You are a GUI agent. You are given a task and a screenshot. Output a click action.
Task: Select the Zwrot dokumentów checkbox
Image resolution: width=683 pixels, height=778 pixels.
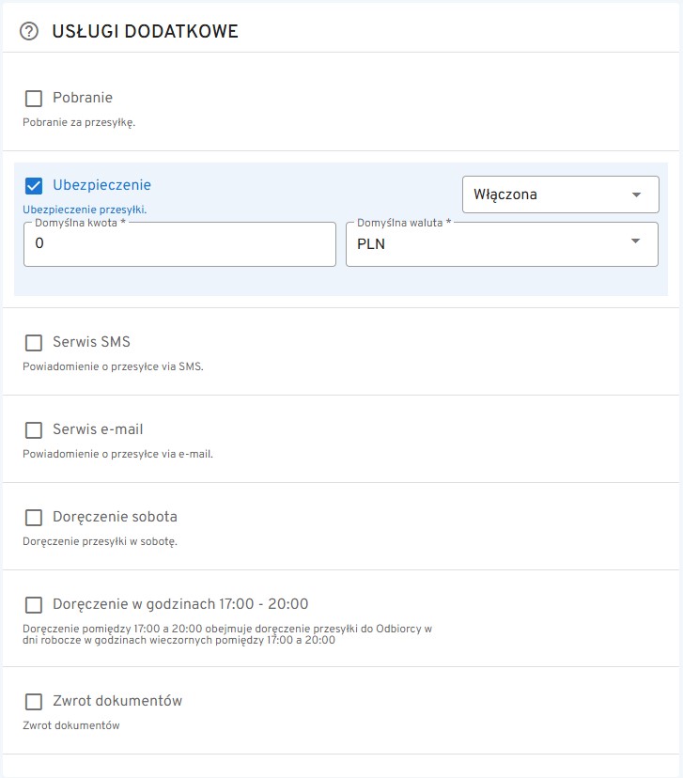tap(34, 701)
